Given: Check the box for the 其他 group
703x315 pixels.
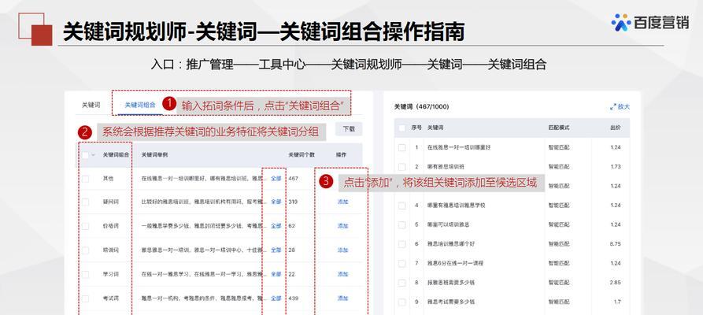Looking at the screenshot, I should tap(85, 179).
